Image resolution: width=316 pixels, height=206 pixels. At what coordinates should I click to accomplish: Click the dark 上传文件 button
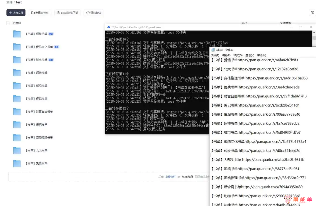16,13
